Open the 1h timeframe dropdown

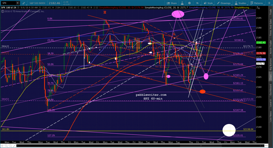point(197,3)
